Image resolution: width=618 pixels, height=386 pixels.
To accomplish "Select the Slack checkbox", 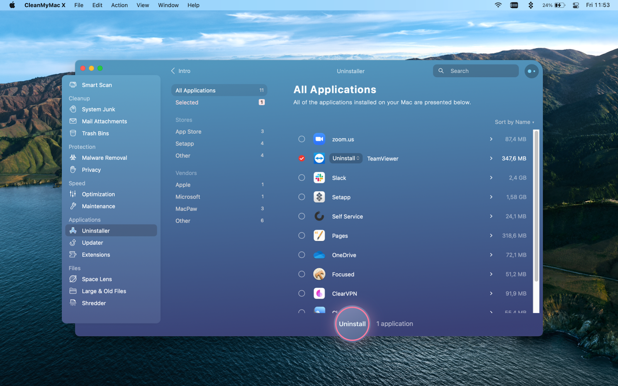I will pyautogui.click(x=302, y=178).
